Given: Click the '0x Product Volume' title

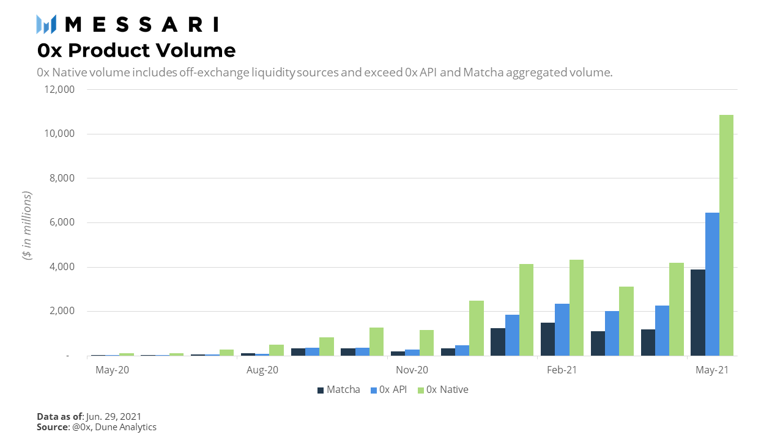Looking at the screenshot, I should (x=136, y=50).
